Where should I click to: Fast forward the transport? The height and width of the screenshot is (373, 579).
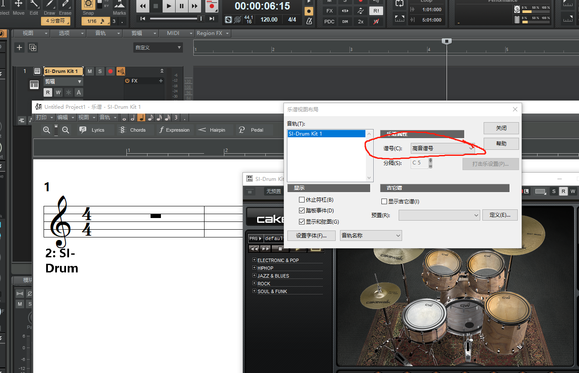click(195, 6)
